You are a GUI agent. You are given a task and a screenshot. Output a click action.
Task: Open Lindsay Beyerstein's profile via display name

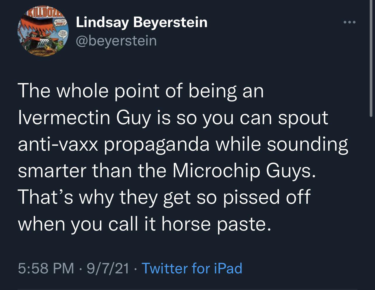pos(142,22)
